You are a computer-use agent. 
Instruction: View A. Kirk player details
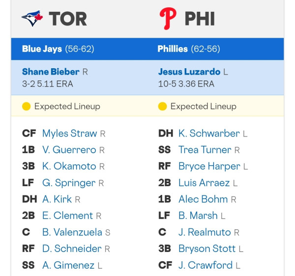point(57,199)
